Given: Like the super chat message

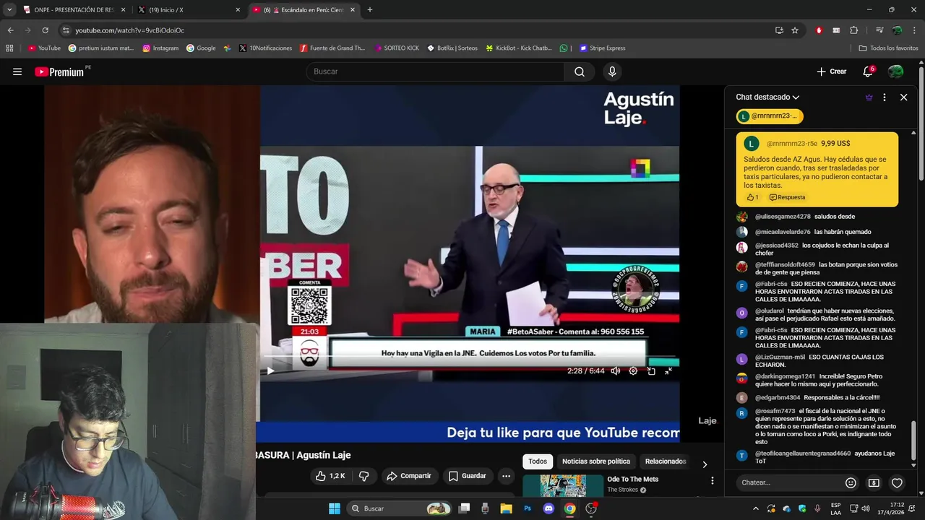Looking at the screenshot, I should [752, 197].
